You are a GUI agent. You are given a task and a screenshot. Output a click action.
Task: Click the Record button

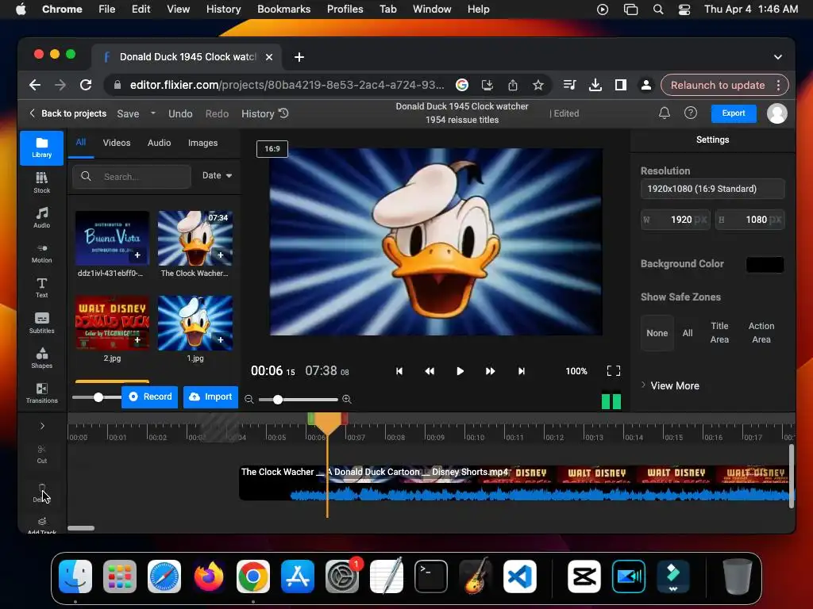pyautogui.click(x=150, y=396)
